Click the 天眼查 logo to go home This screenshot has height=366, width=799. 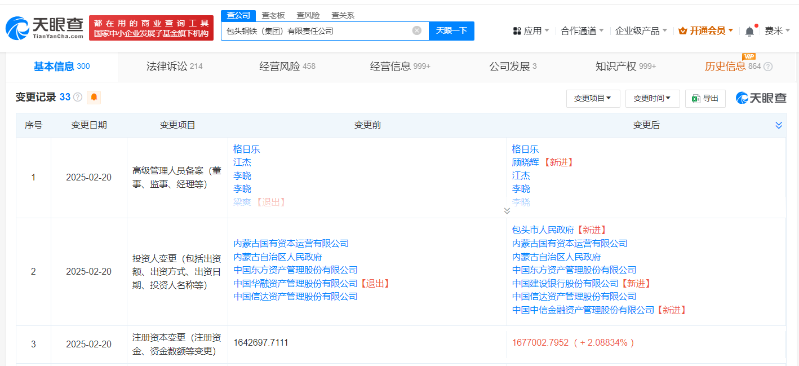[x=45, y=28]
